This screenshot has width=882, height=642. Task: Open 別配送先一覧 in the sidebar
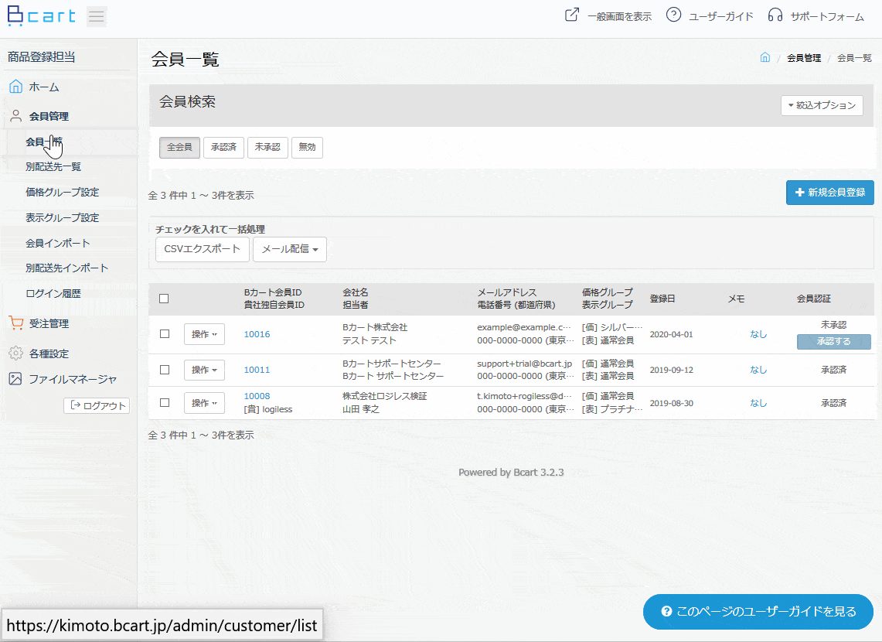pos(53,167)
